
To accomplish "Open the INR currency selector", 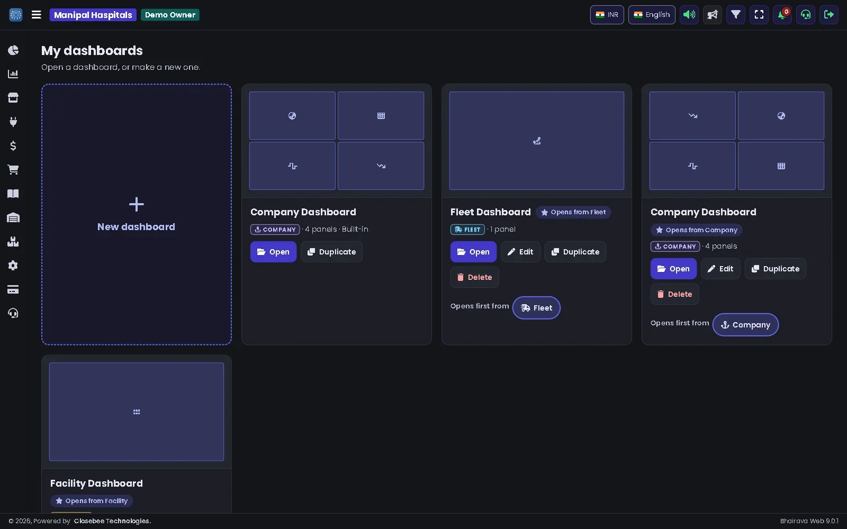I will (607, 15).
